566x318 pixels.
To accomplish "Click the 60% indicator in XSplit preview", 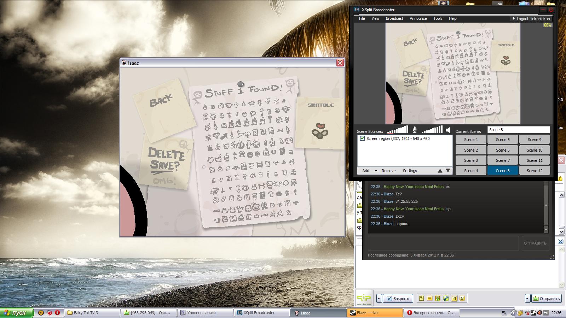I will pyautogui.click(x=547, y=25).
